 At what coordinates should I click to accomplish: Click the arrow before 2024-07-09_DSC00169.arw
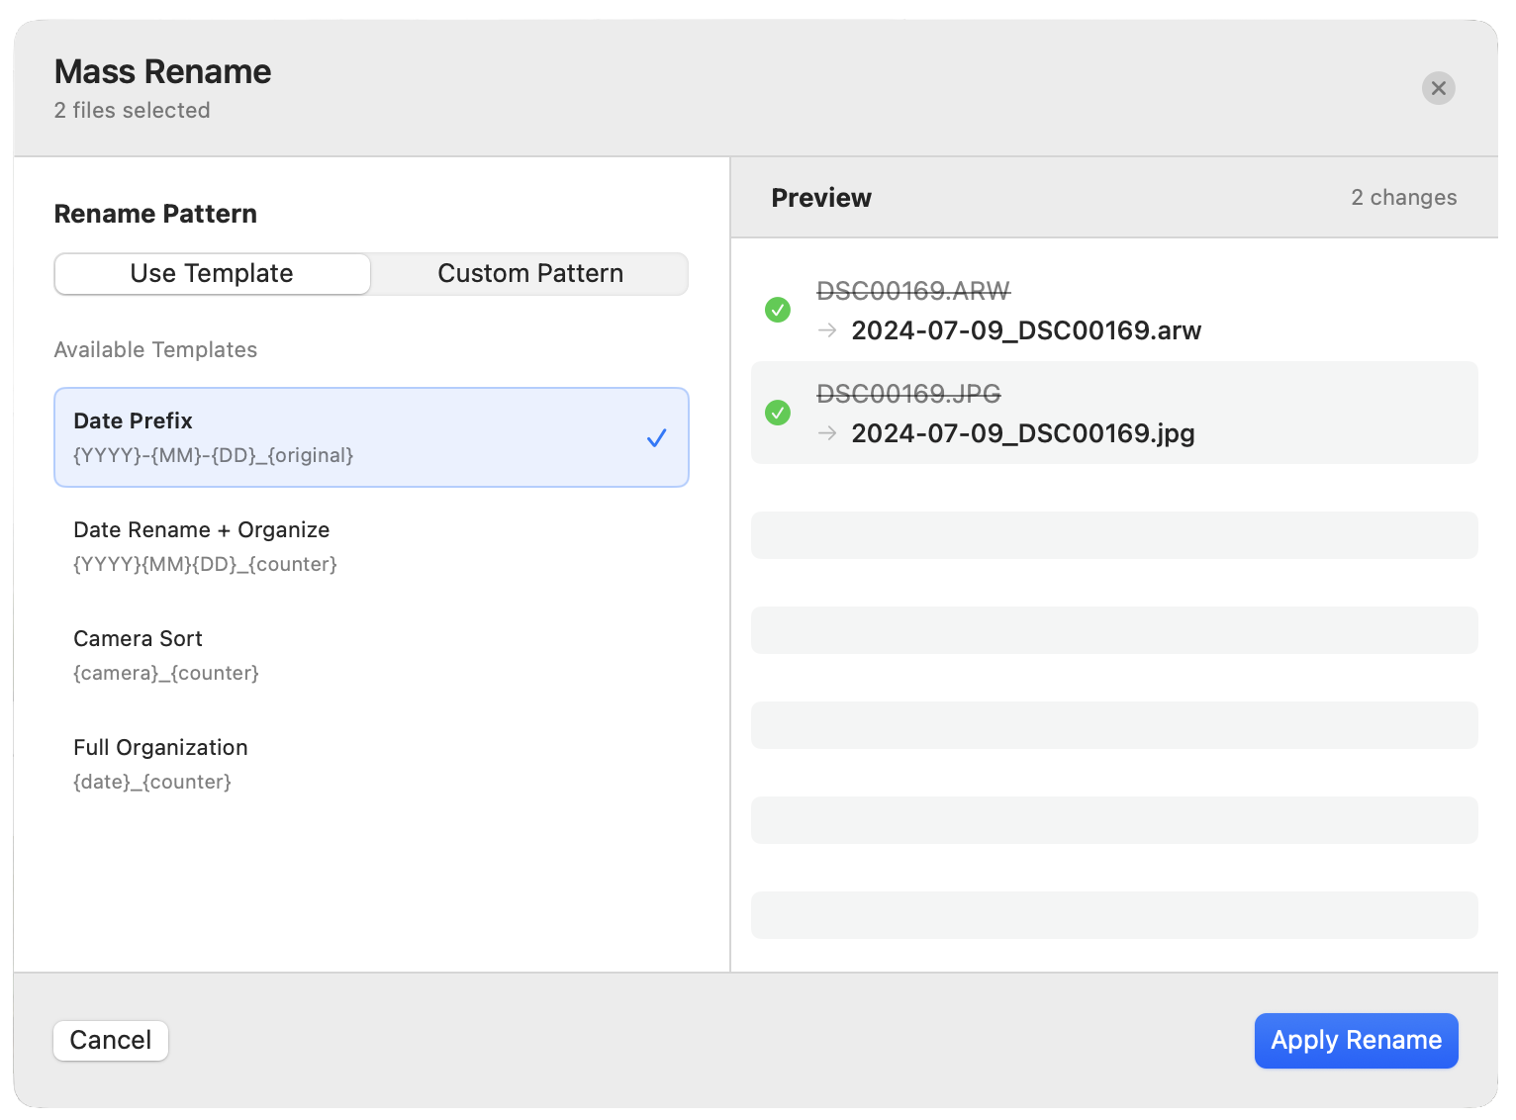[x=827, y=330]
